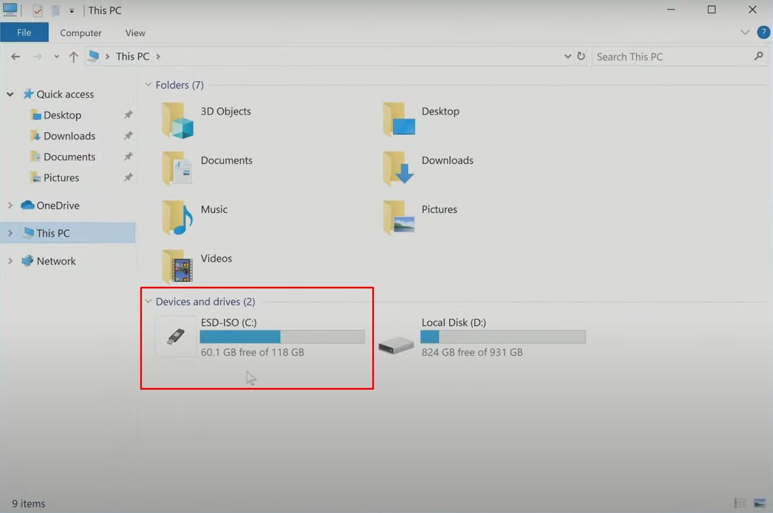Open the File menu
This screenshot has height=513, width=773.
pos(24,33)
